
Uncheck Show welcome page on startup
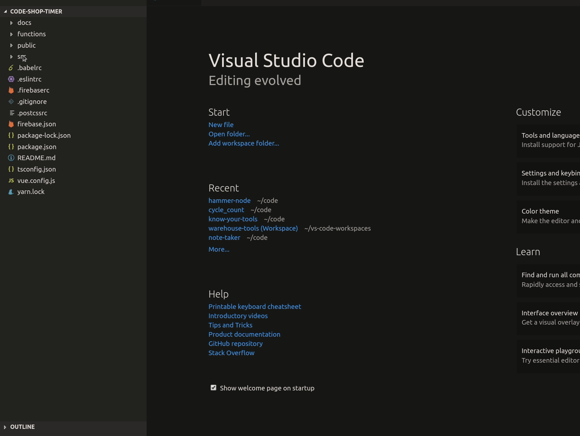tap(213, 388)
